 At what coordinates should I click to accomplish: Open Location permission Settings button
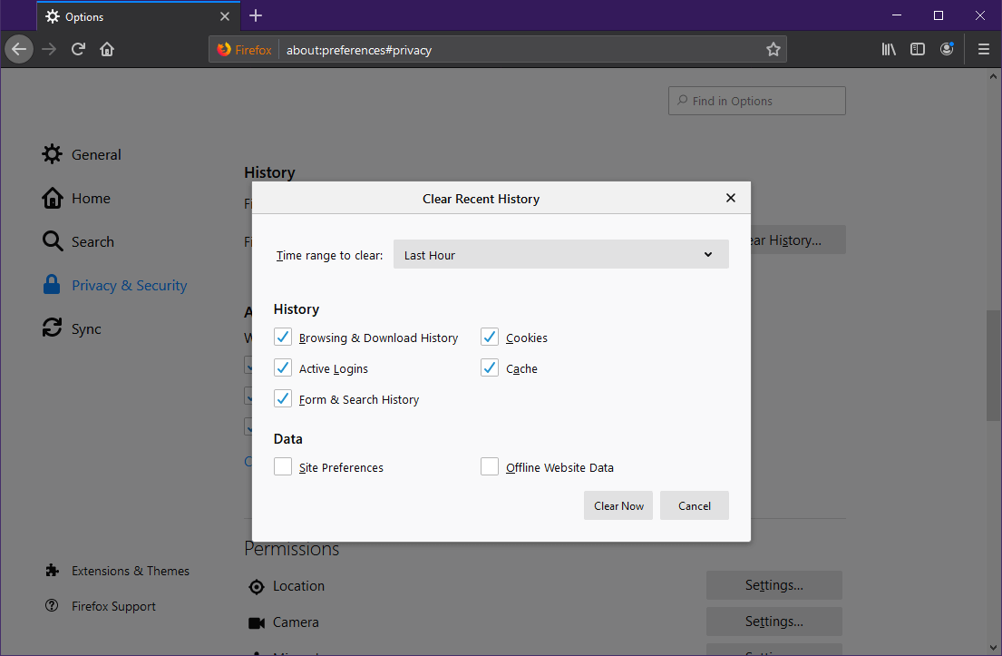773,585
